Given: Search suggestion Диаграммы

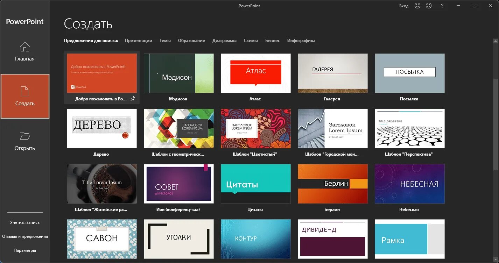Looking at the screenshot, I should [224, 41].
